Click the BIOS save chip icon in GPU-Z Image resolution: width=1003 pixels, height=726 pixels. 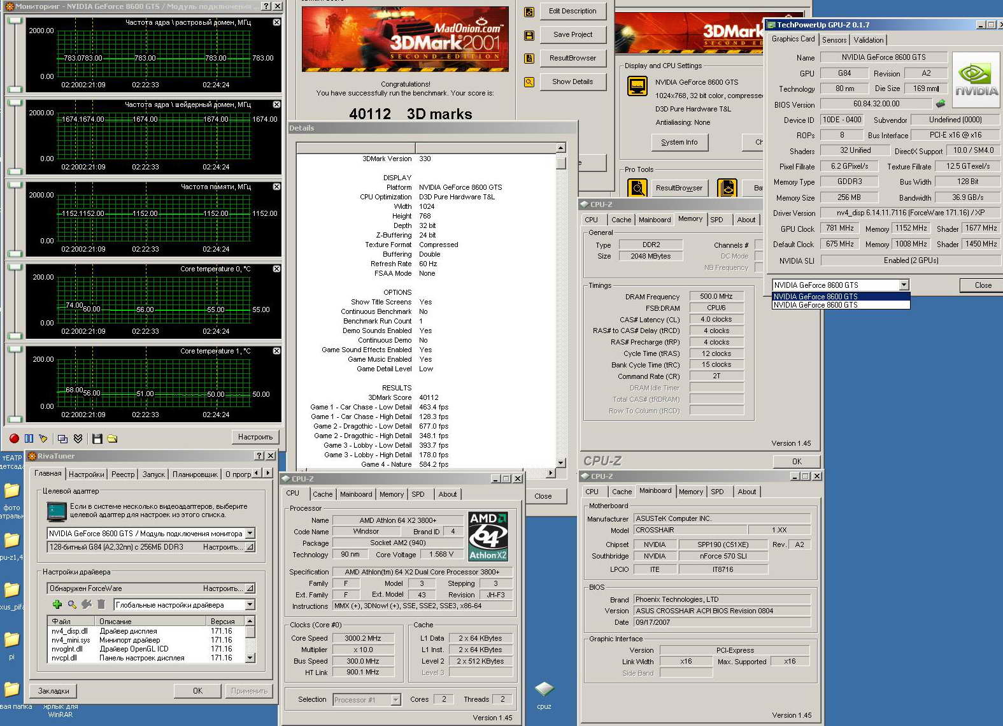click(940, 103)
